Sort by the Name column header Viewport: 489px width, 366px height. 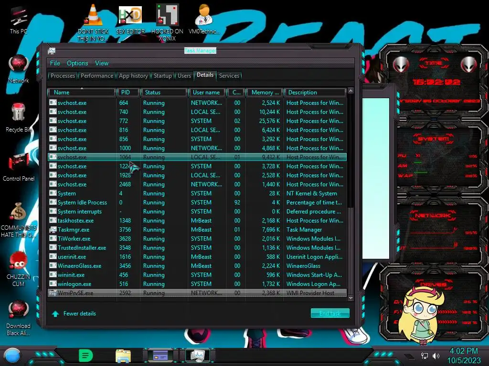tap(82, 92)
